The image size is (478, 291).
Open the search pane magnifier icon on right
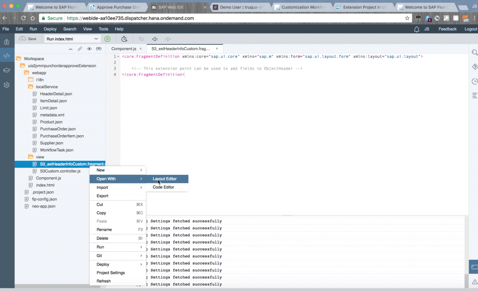click(475, 53)
